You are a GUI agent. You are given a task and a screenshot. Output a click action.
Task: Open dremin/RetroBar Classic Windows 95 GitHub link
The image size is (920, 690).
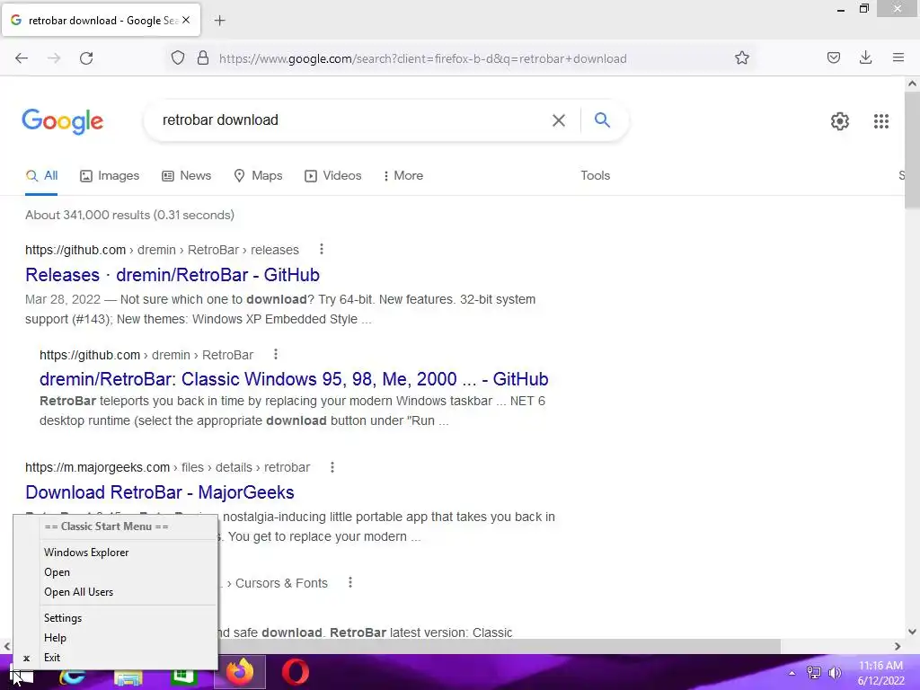click(x=294, y=379)
